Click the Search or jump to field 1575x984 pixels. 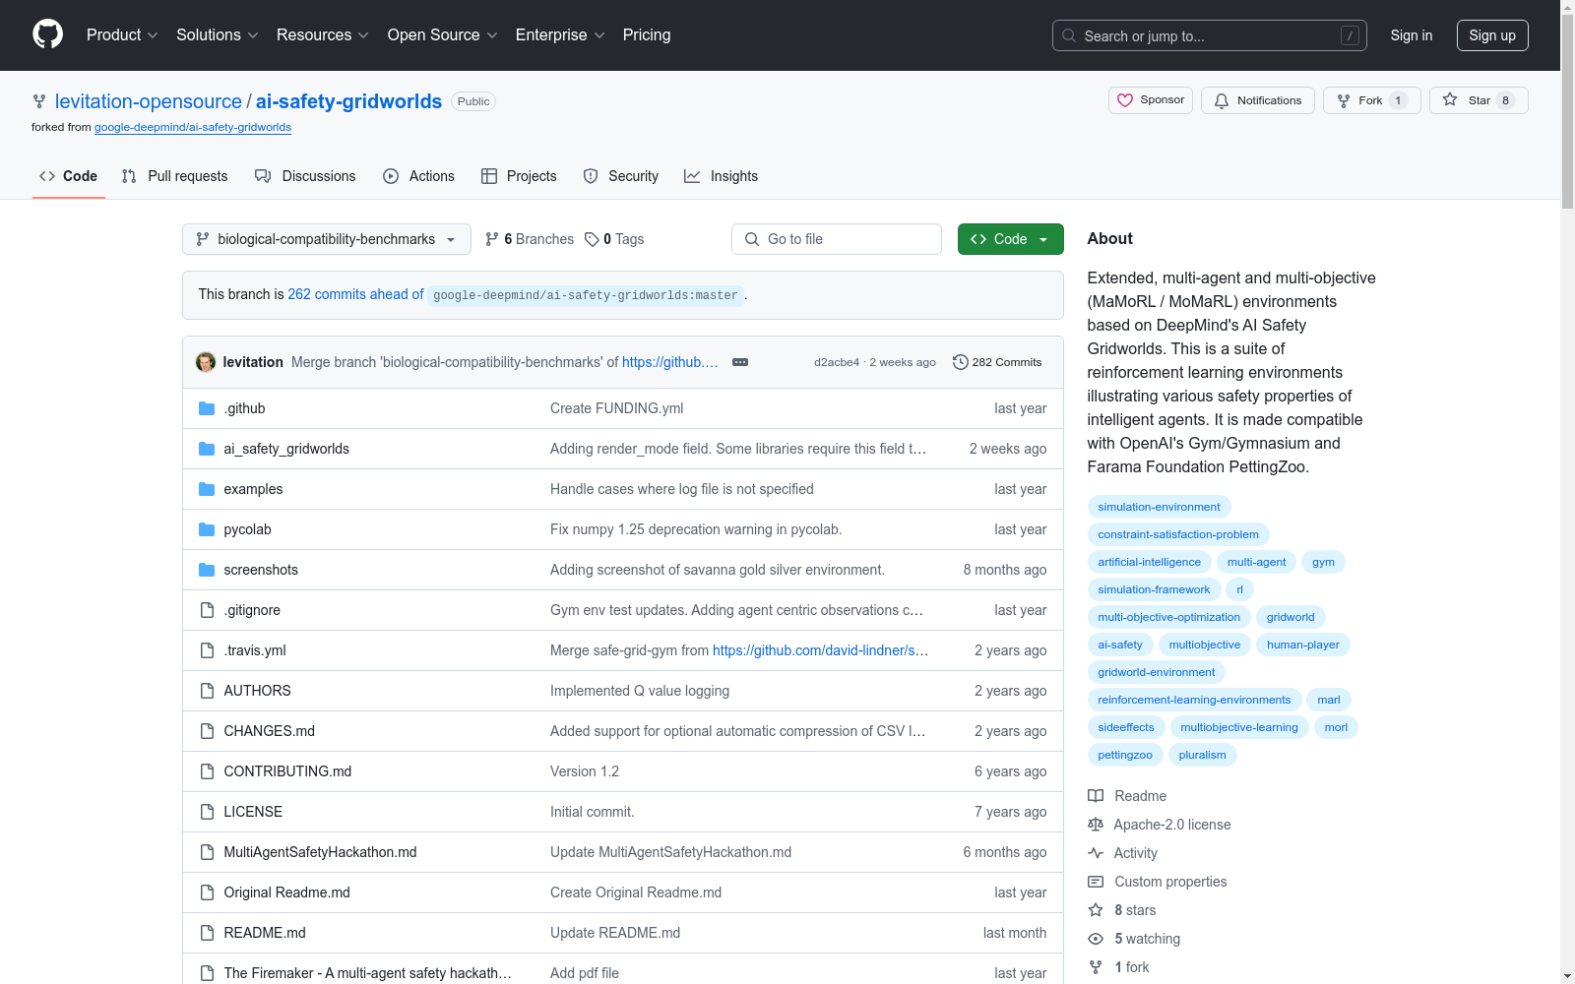(1210, 35)
